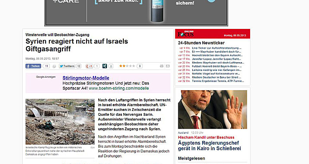Email the article via envelope icon
The height and width of the screenshot is (164, 309).
tap(168, 66)
